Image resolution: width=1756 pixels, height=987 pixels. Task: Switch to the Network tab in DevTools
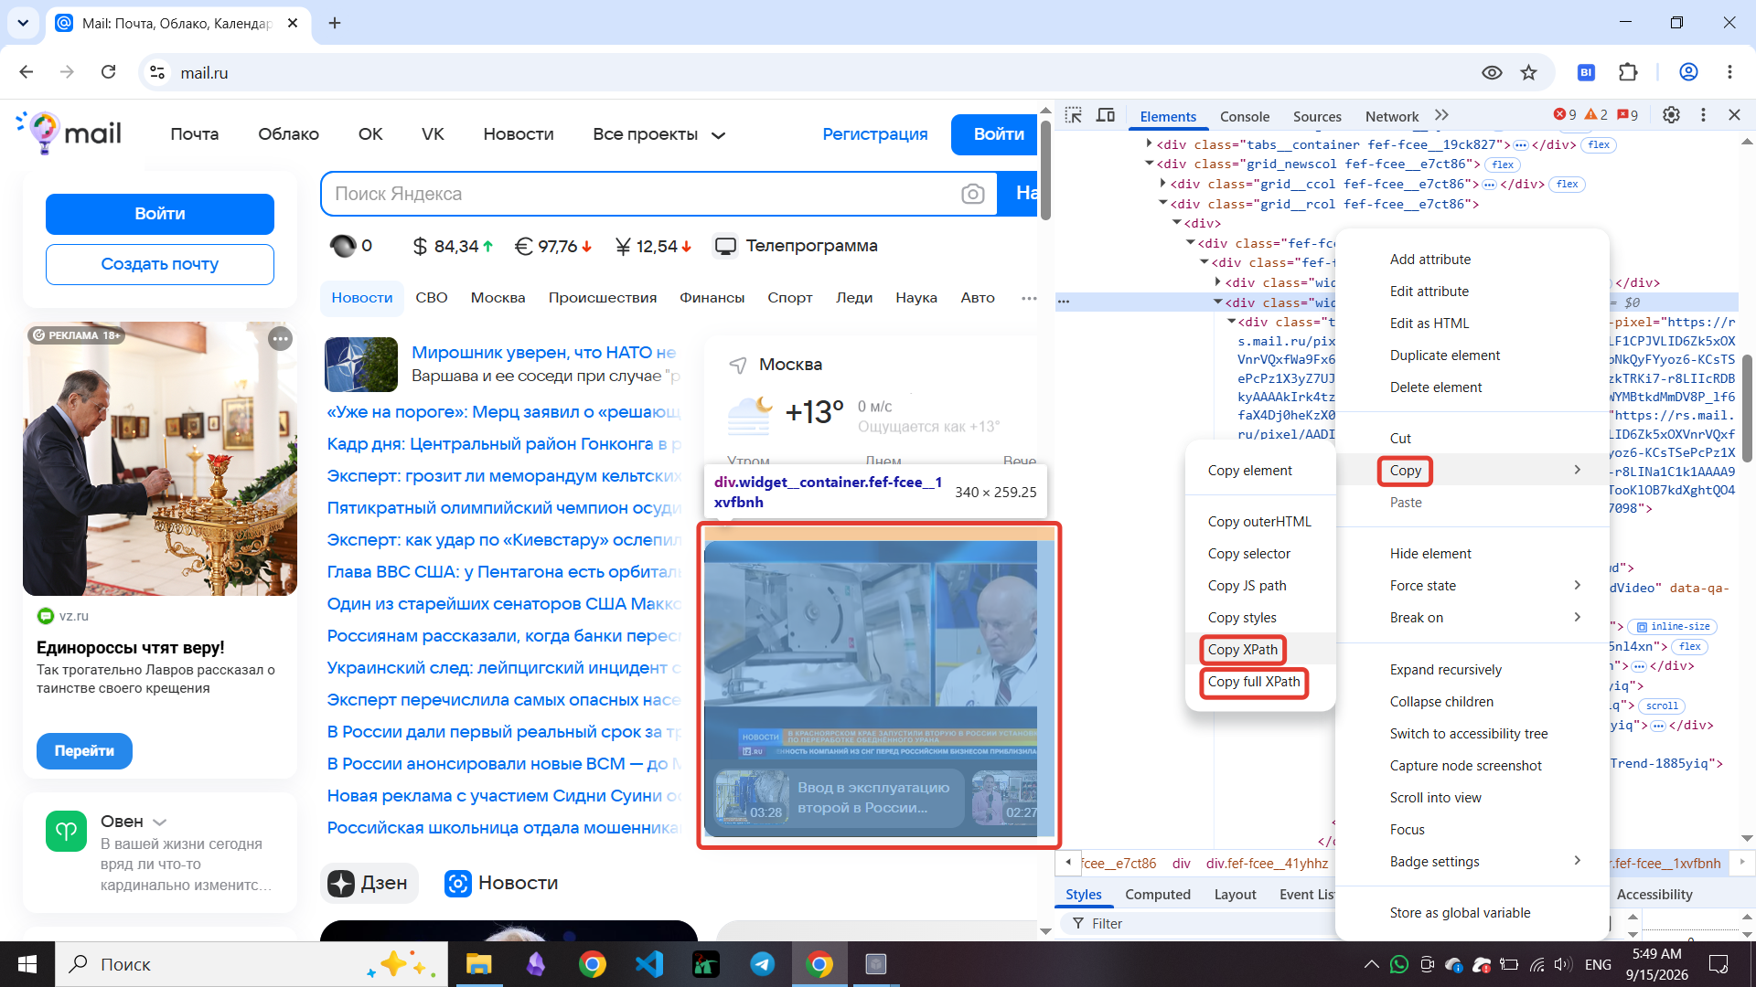pos(1392,116)
